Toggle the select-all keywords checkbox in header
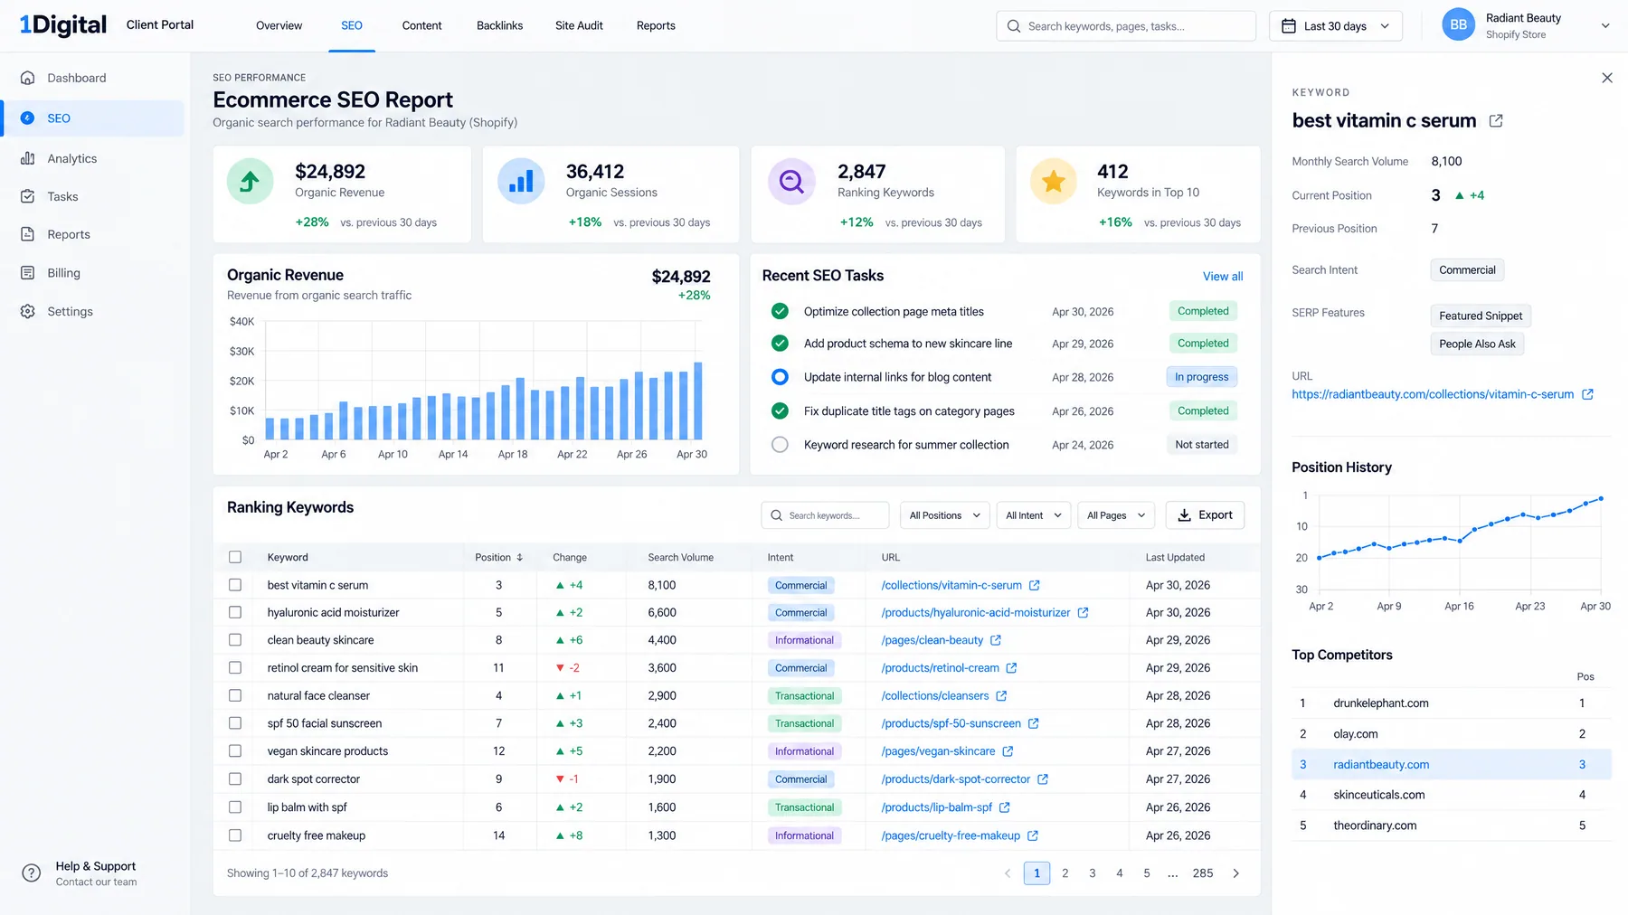 point(235,557)
